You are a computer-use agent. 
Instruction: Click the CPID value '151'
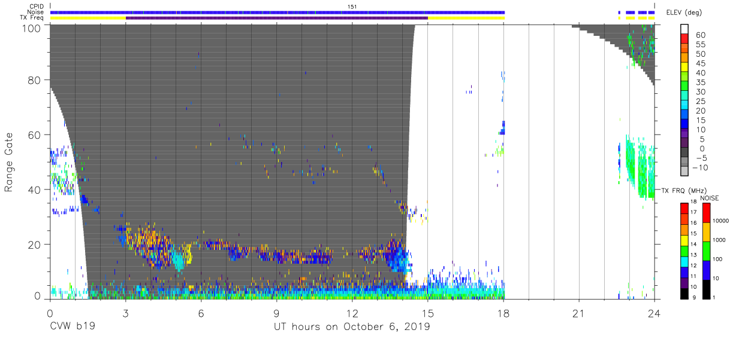pyautogui.click(x=352, y=7)
